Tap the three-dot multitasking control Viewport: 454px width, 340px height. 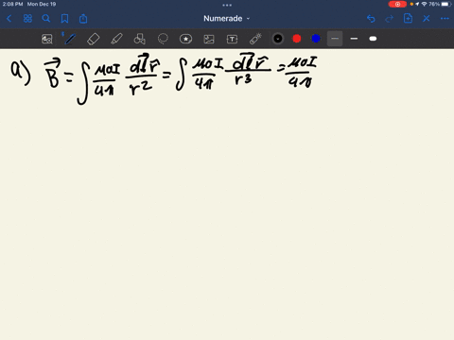click(227, 5)
